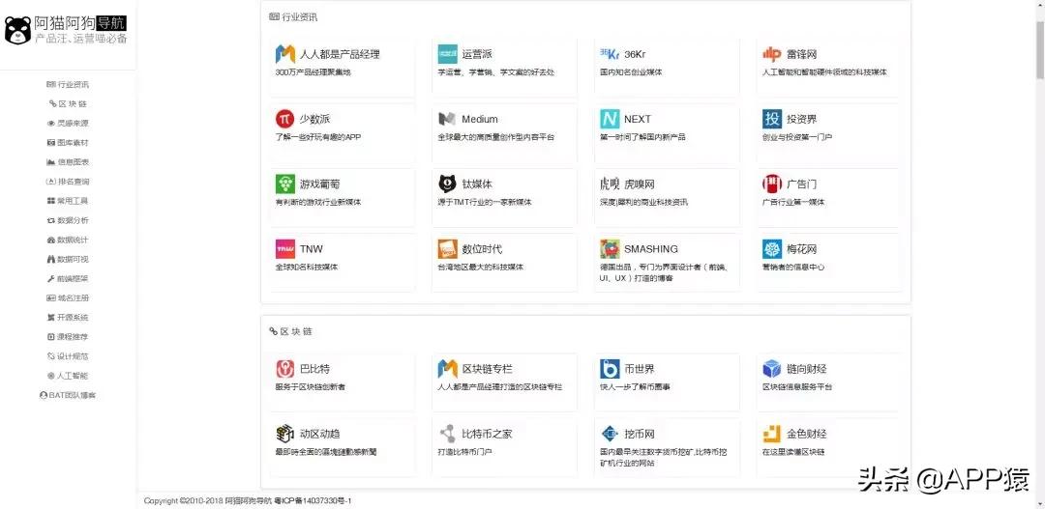Select 课程推荐 in the sidebar
1045x509 pixels.
[x=68, y=337]
